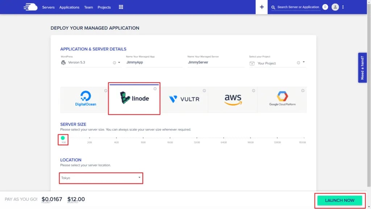The height and width of the screenshot is (209, 371).
Task: Expand the Select your Project dropdown arrow
Action: pos(304,62)
